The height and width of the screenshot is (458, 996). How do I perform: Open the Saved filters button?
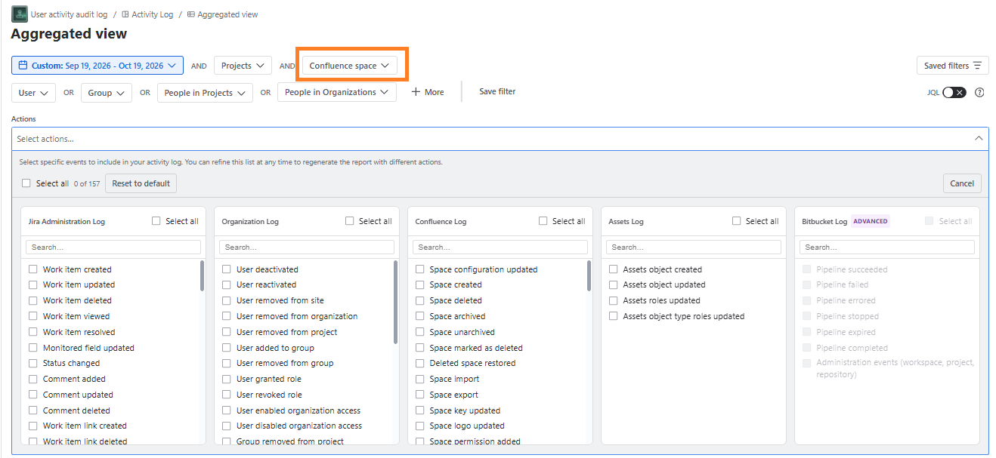click(952, 66)
